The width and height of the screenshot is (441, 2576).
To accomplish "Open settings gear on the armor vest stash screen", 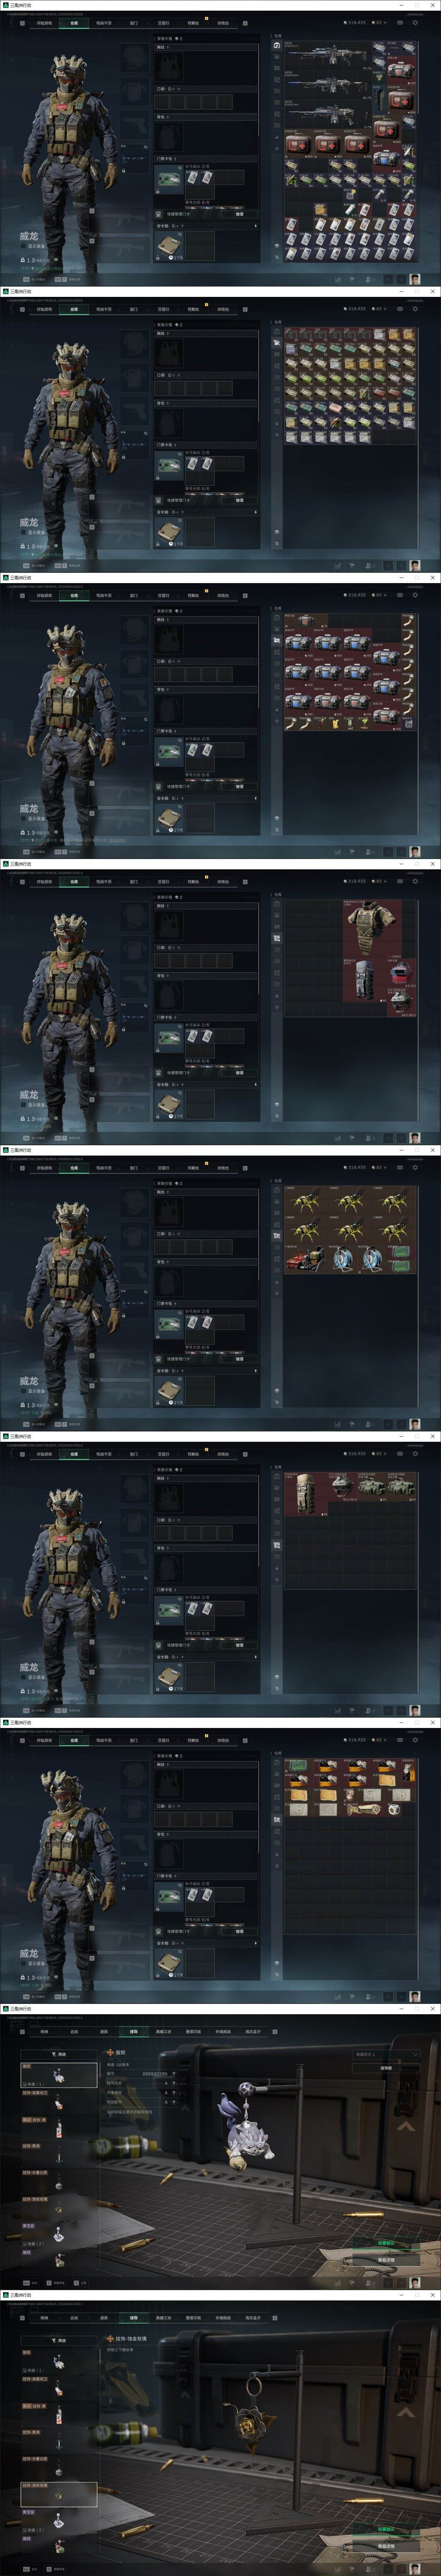I will click(415, 881).
